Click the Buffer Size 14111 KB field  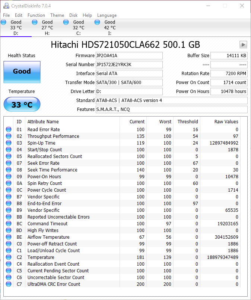click(x=229, y=56)
